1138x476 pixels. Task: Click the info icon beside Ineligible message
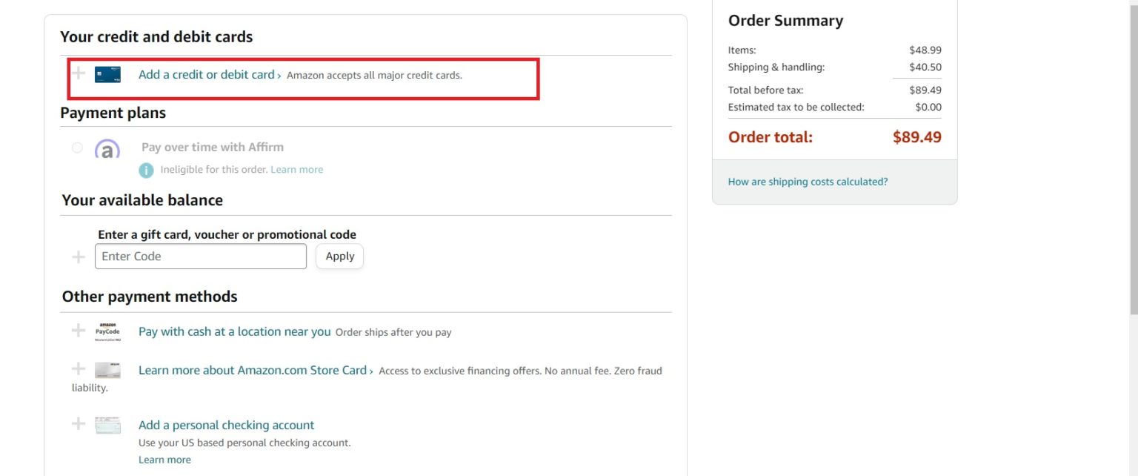coord(146,170)
